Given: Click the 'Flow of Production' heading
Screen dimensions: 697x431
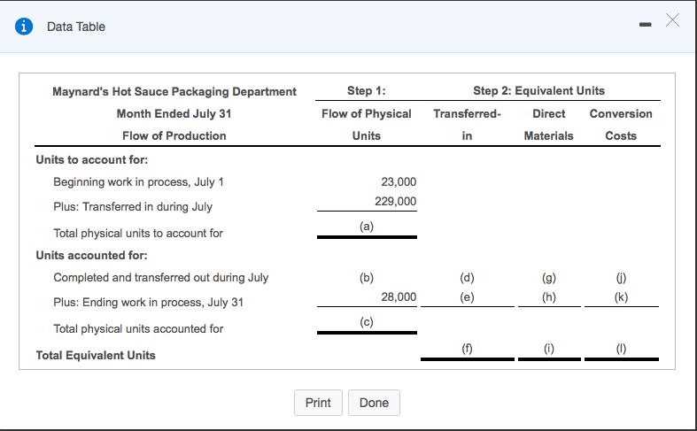Looking at the screenshot, I should (x=174, y=136).
